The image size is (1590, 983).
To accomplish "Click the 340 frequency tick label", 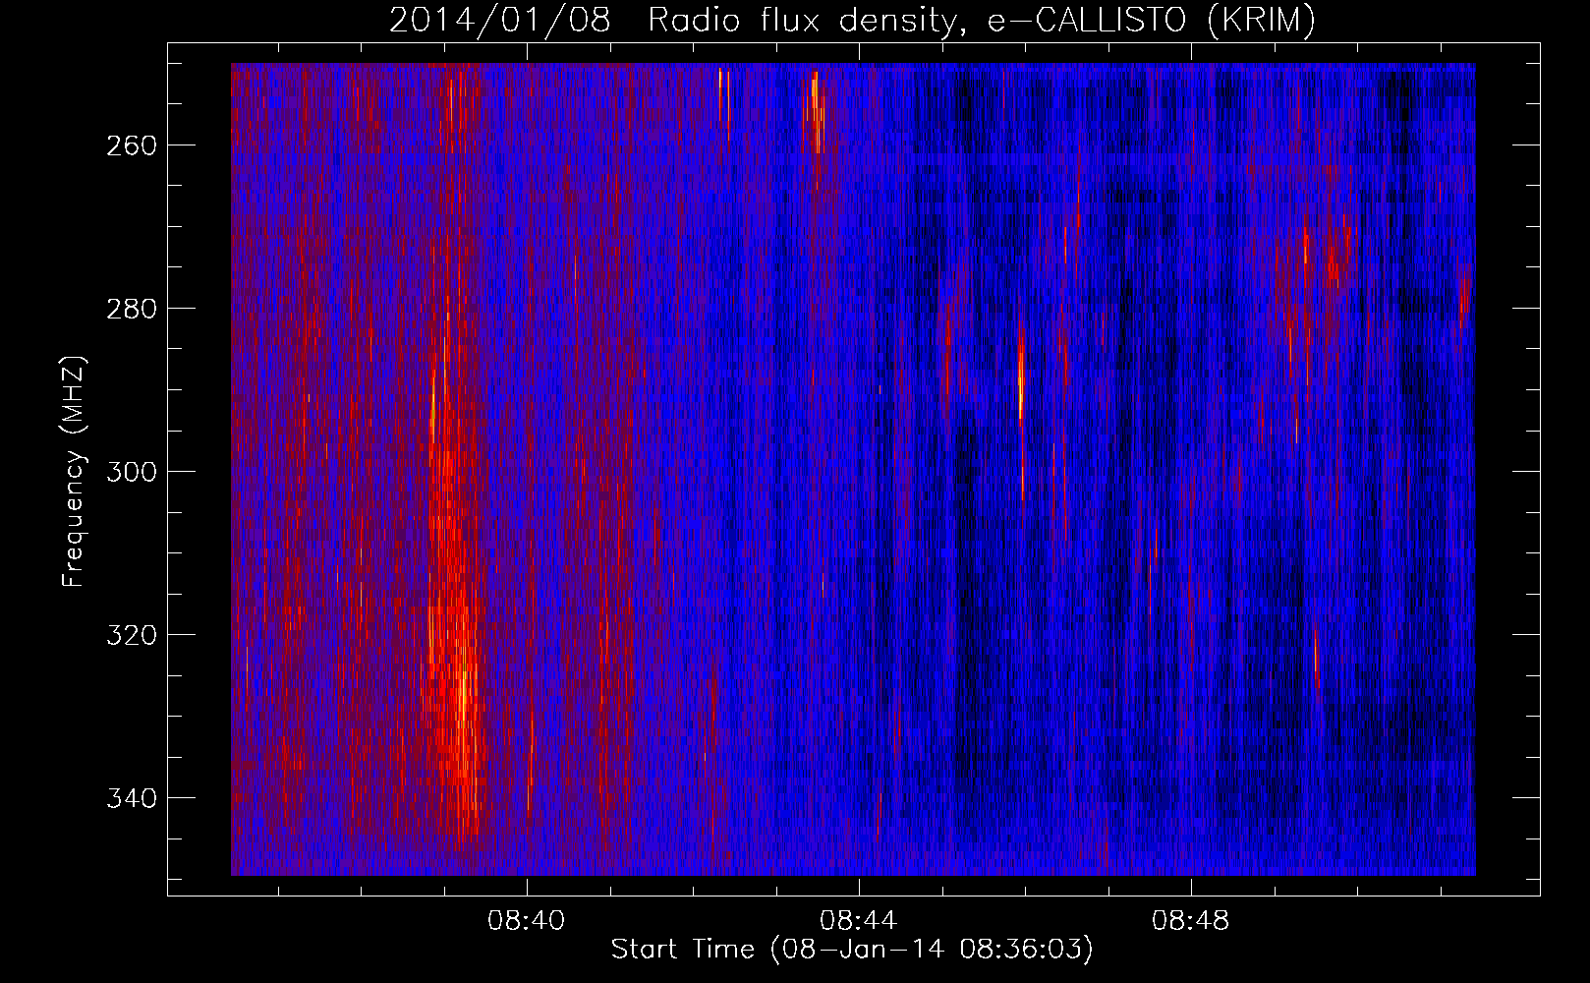I will [x=132, y=798].
